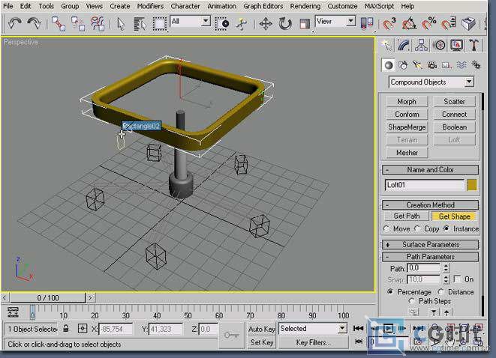Activate the Select and Manipulate tool

(x=242, y=24)
